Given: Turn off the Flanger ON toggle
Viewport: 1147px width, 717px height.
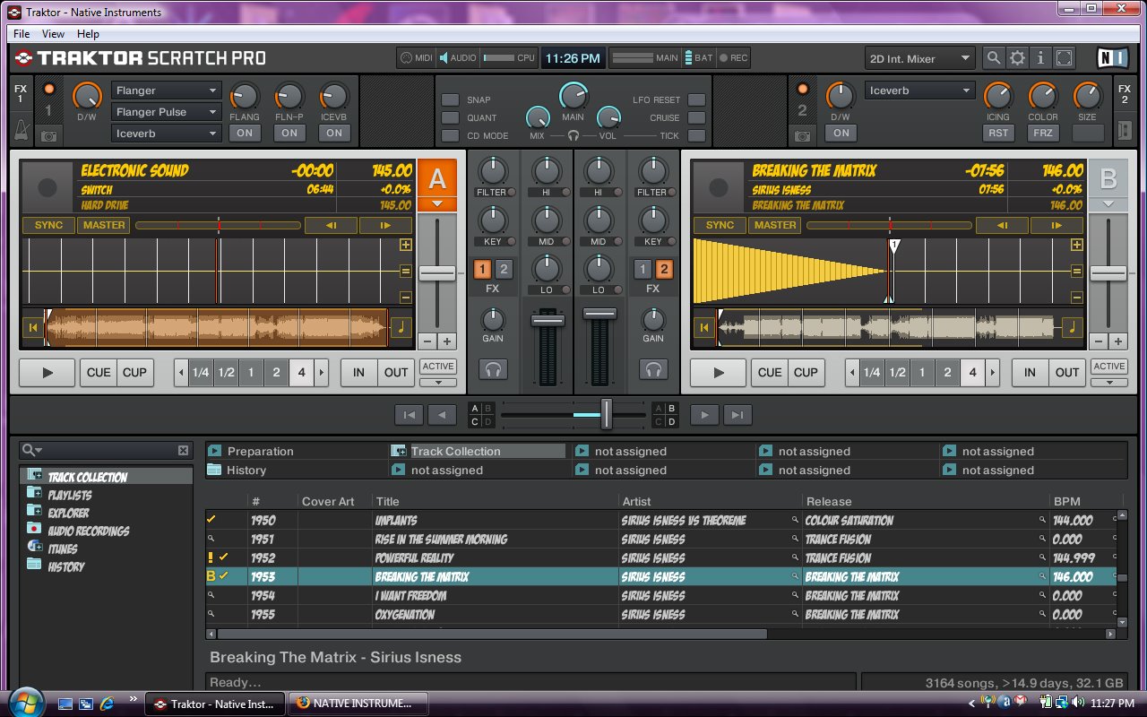Looking at the screenshot, I should (x=245, y=132).
